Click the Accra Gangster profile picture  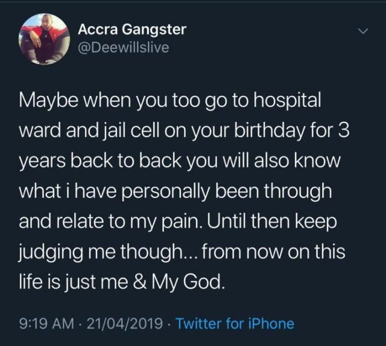click(x=44, y=40)
